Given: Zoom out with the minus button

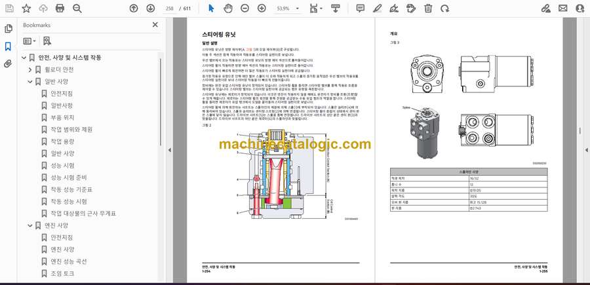Looking at the screenshot, I should click(245, 9).
